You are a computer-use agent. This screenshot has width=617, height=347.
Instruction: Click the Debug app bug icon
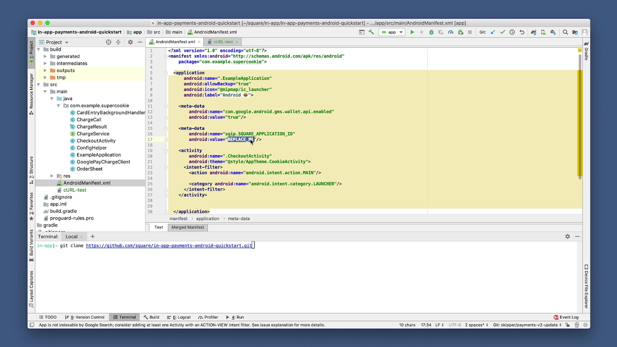click(x=431, y=32)
